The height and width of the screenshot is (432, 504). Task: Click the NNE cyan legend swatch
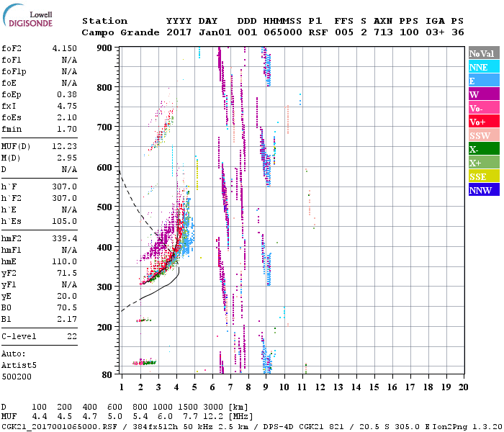point(480,67)
